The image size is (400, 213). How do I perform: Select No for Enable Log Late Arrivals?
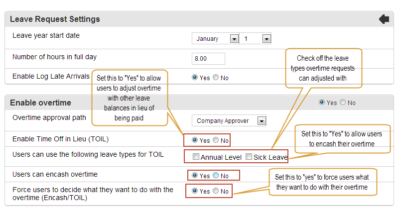coord(216,77)
